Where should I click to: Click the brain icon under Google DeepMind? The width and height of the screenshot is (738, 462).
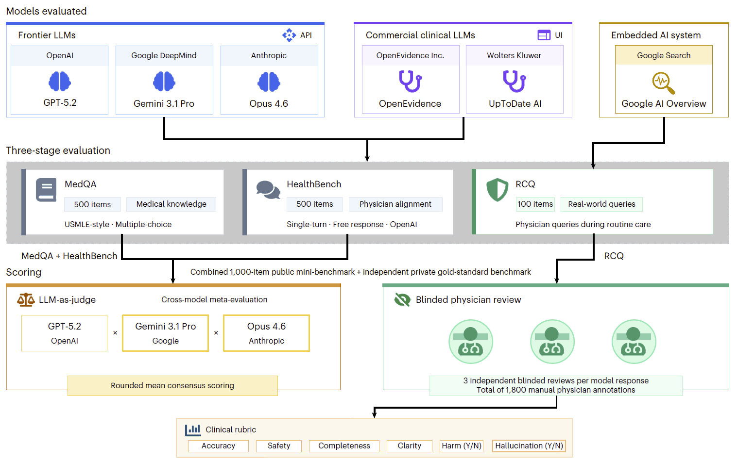pyautogui.click(x=164, y=82)
